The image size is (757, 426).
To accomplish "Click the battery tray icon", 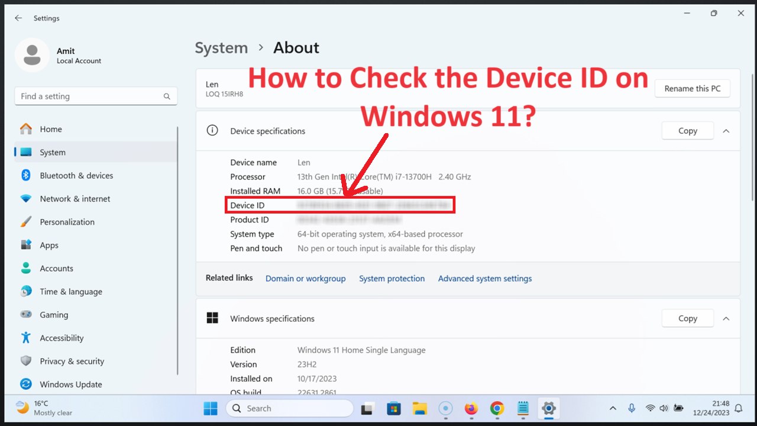I will coord(678,408).
